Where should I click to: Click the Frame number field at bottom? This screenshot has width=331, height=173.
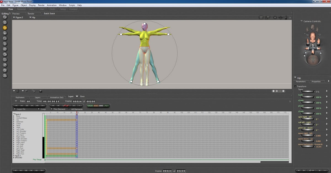click(167, 171)
